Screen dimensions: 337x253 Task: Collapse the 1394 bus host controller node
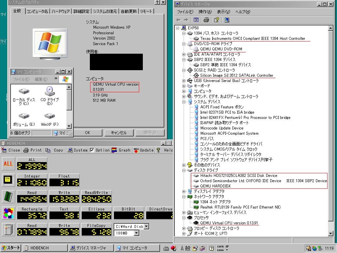(x=184, y=33)
